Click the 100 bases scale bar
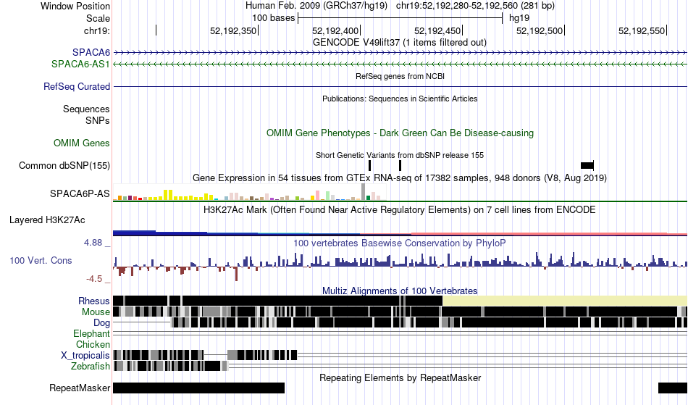Viewport: 688px width, 405px height. click(400, 18)
